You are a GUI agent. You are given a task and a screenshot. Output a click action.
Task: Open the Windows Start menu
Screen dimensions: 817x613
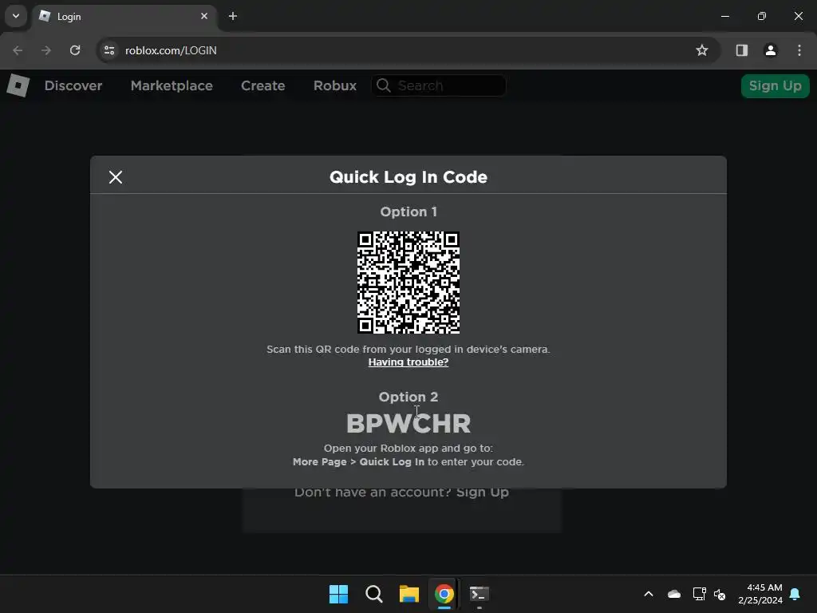[338, 594]
